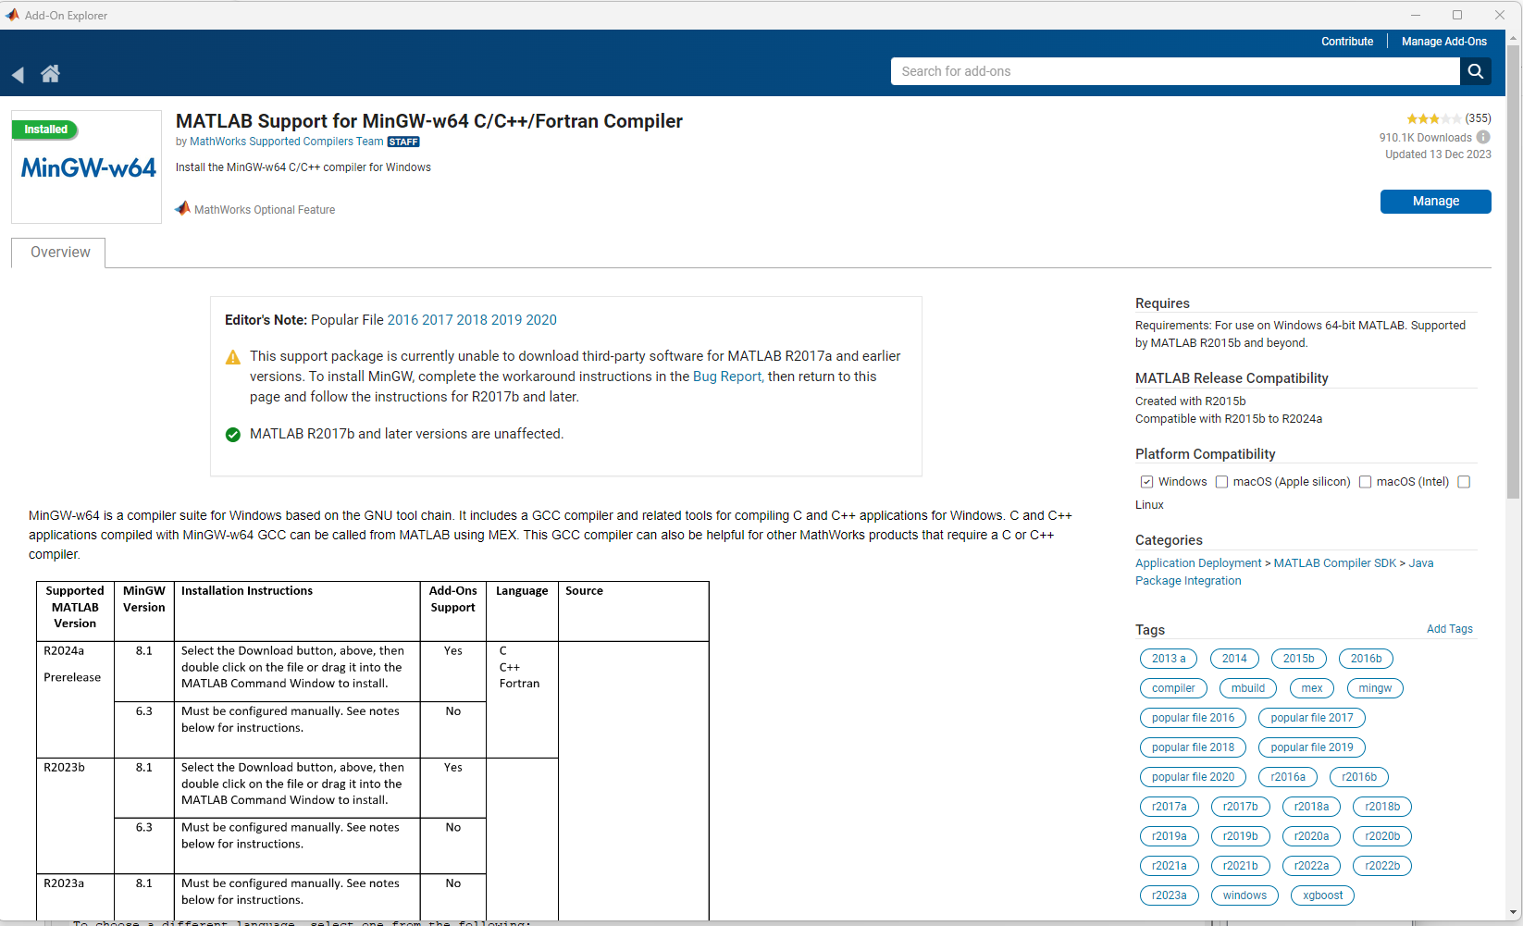Select the '2015b' tag
Viewport: 1523px width, 926px height.
[1298, 659]
